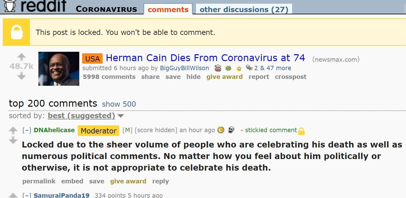Screen dimensions: 406x198
Task: Upvote the Herman Cain post
Action: point(21,57)
